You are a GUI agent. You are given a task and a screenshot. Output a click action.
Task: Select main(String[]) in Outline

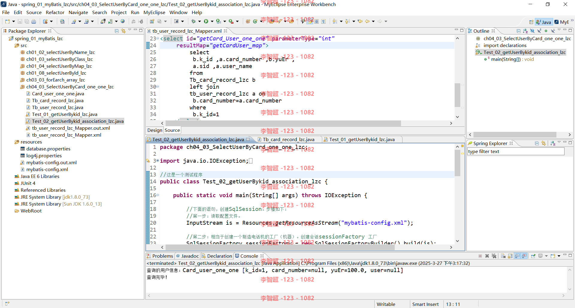512,59
